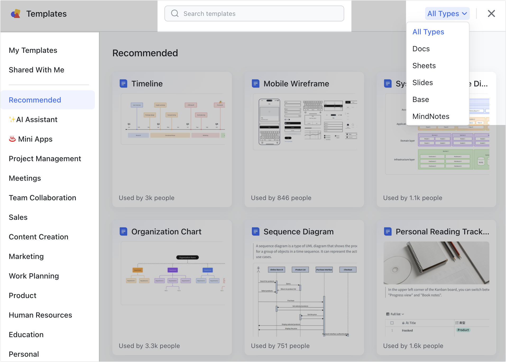506x362 pixels.
Task: Click the magnifier icon in search bar
Action: (x=175, y=13)
